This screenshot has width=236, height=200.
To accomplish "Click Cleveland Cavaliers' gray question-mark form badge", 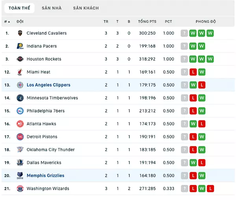I will pos(184,33).
